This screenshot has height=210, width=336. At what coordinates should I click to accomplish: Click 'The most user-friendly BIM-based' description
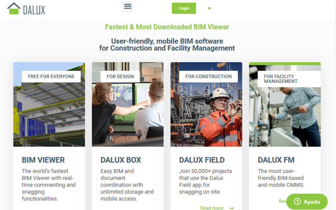(x=281, y=178)
